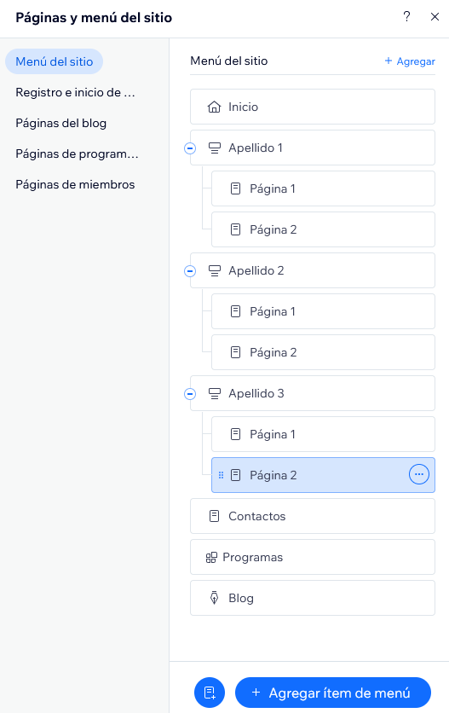The height and width of the screenshot is (713, 449).
Task: Click the home icon beside Inicio
Action: (214, 107)
